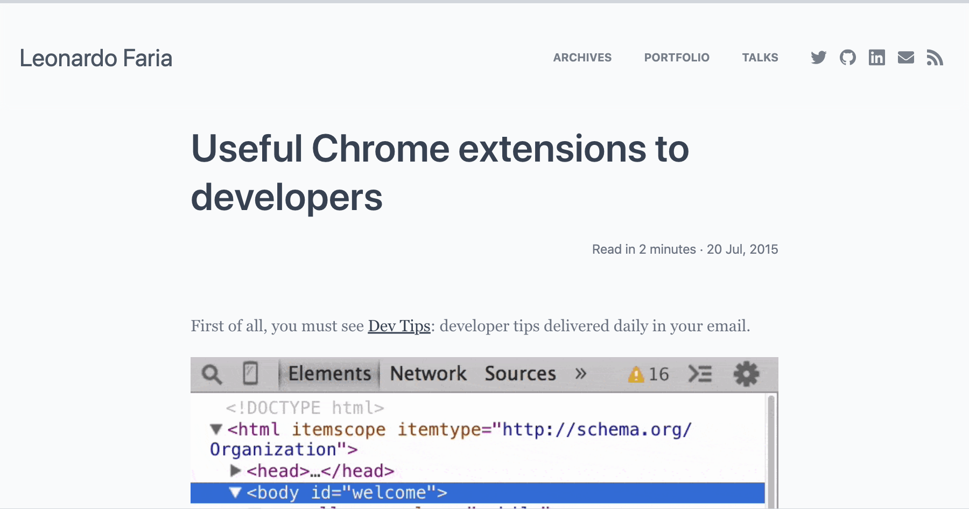This screenshot has width=969, height=509.
Task: Click the console drawer icon in DevTools
Action: (700, 373)
